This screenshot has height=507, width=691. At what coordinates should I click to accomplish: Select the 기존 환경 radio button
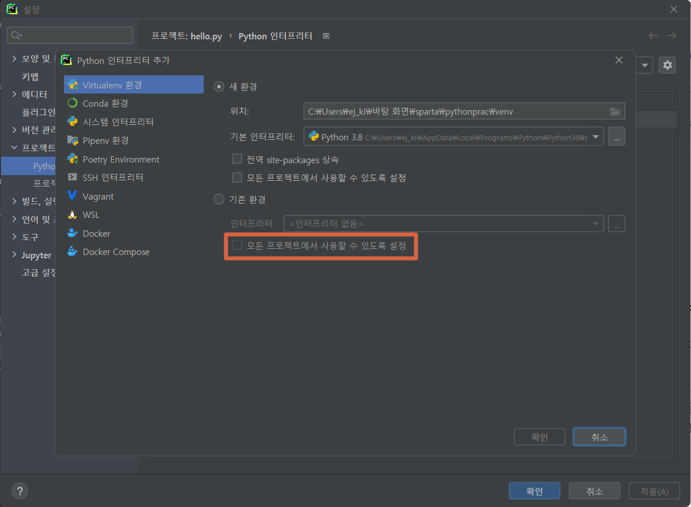tap(219, 200)
